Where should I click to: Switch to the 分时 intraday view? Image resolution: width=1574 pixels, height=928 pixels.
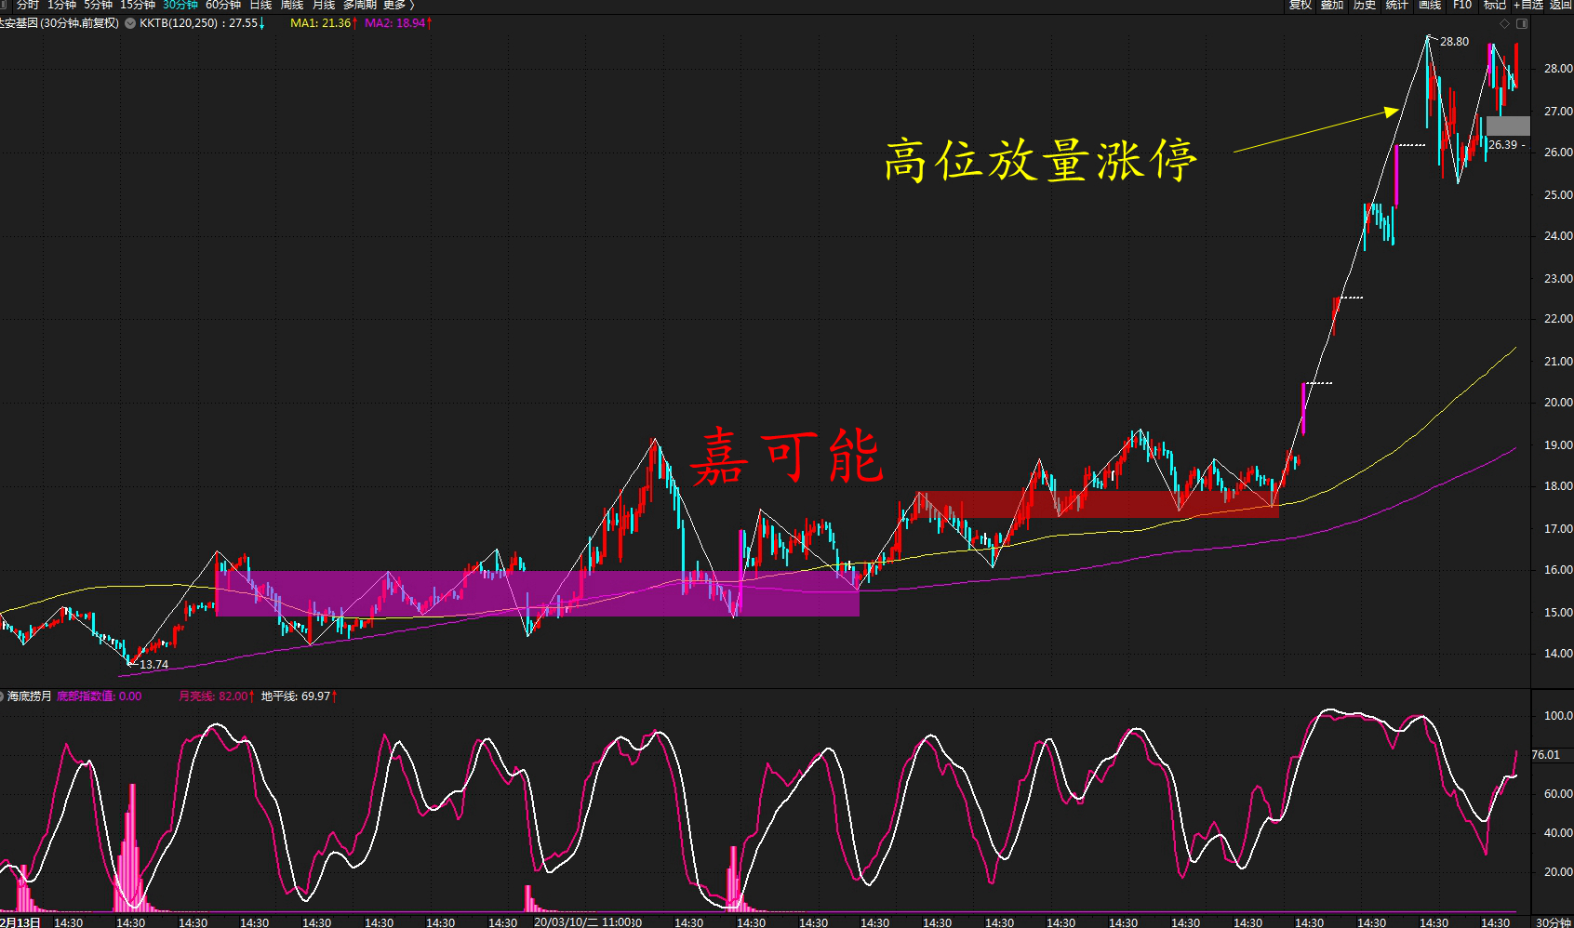[x=27, y=5]
